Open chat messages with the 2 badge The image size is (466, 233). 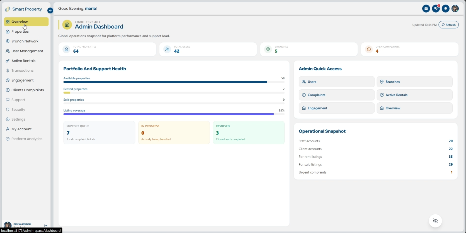pyautogui.click(x=436, y=9)
